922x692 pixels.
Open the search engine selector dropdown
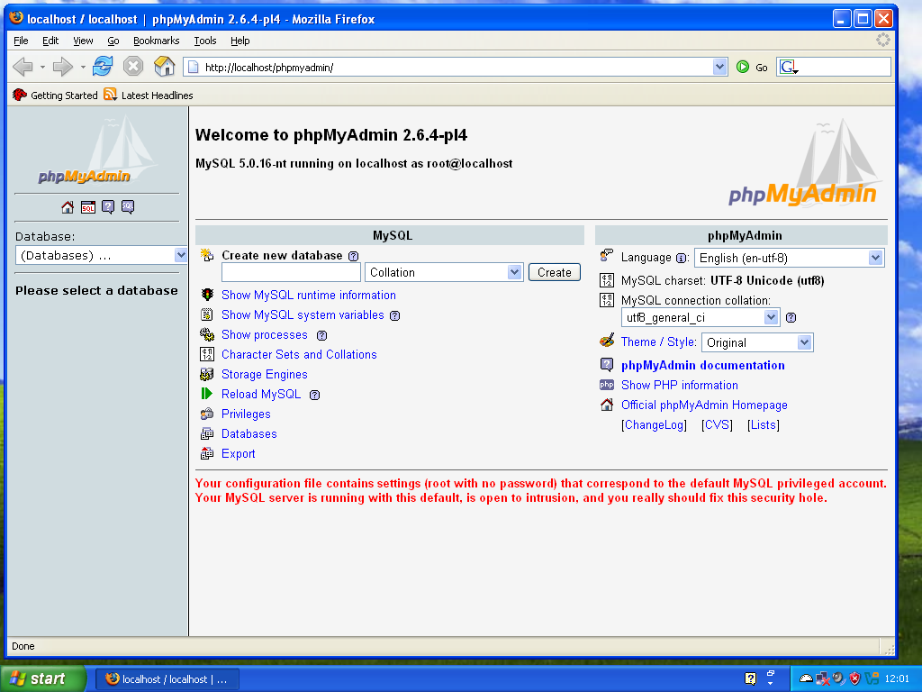pos(789,67)
